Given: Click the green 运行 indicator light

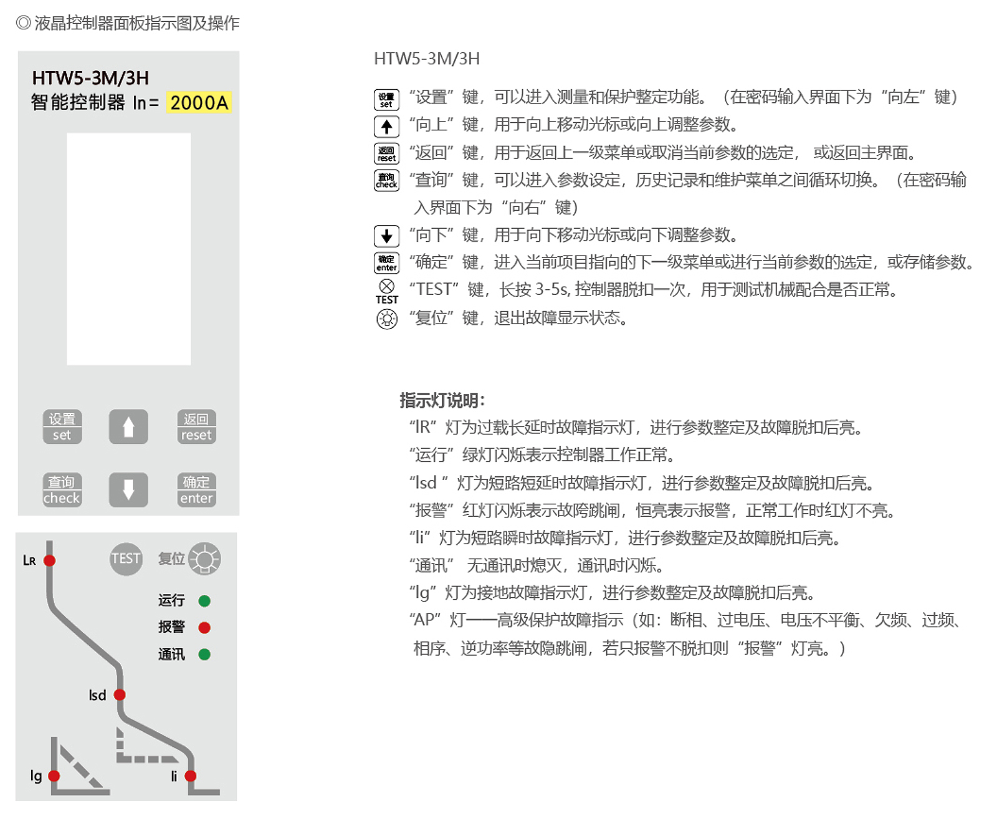Looking at the screenshot, I should (x=204, y=601).
